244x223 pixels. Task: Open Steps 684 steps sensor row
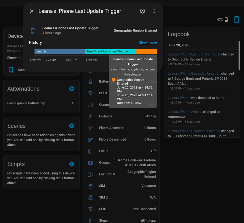122,221
